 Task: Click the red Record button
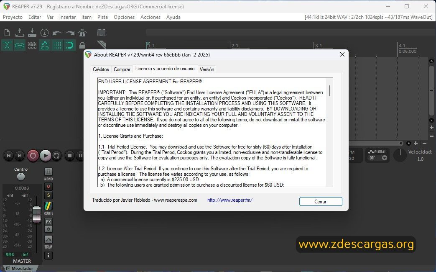[33, 156]
